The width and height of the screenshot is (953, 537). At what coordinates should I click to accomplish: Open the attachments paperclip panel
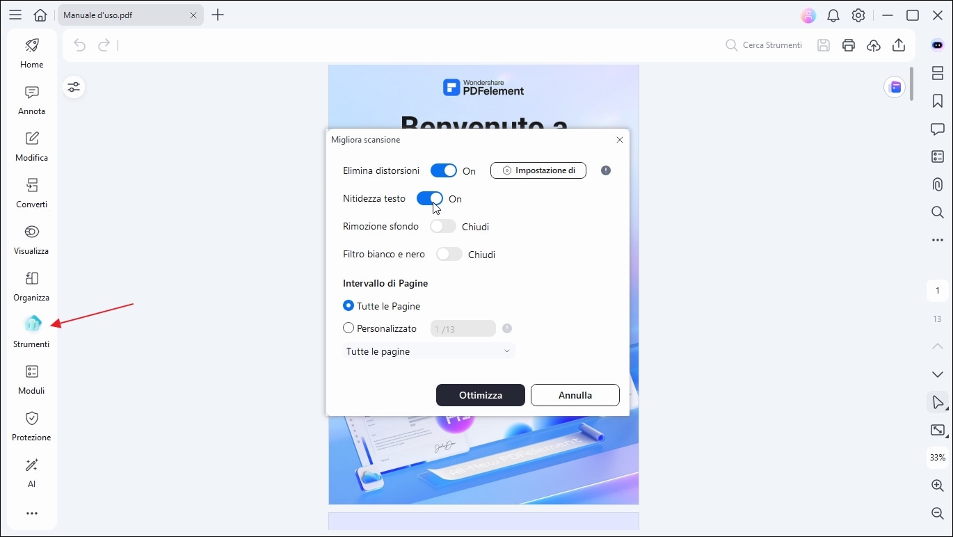point(938,184)
